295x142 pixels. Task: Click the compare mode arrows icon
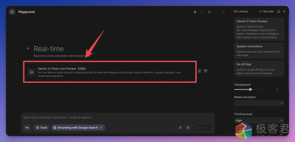pyautogui.click(x=209, y=12)
